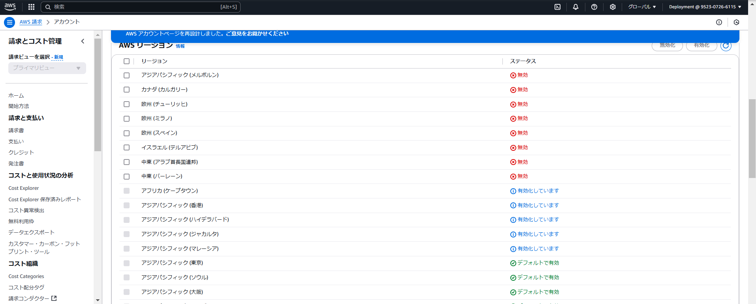Refresh the AWS regions list
This screenshot has width=756, height=304.
click(x=726, y=45)
